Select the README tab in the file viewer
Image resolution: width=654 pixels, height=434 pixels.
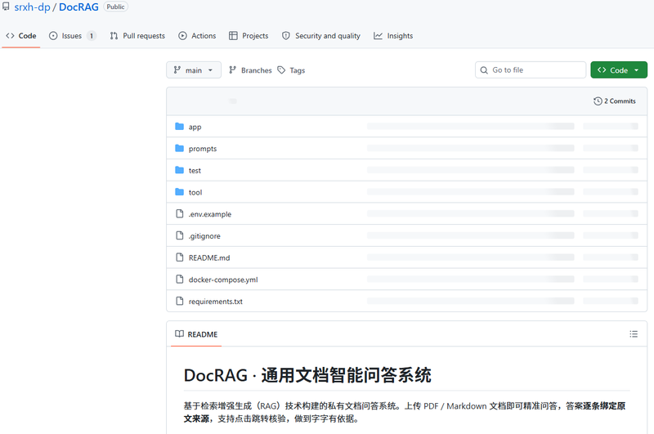[x=196, y=334]
